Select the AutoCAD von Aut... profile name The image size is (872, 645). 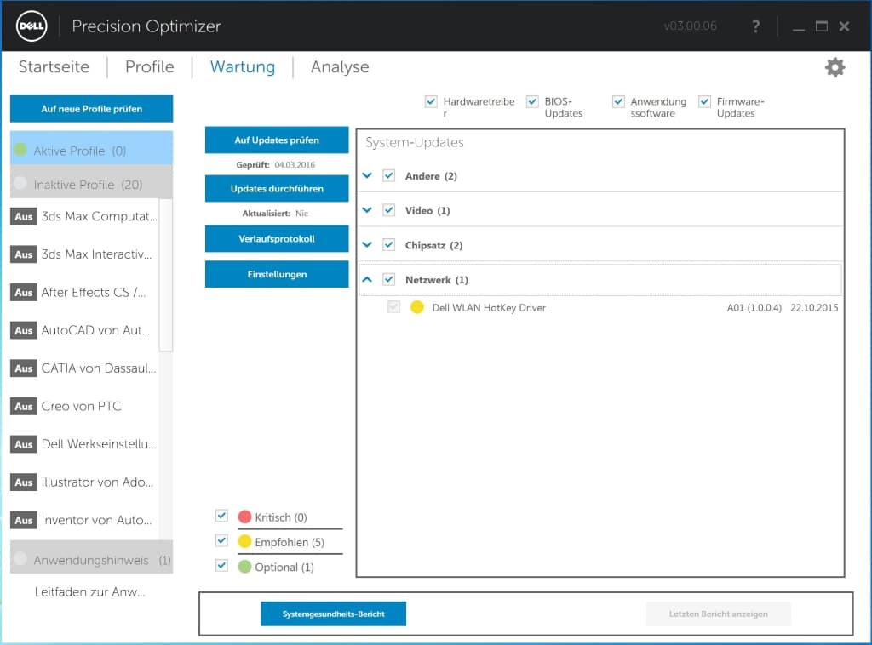(x=95, y=330)
